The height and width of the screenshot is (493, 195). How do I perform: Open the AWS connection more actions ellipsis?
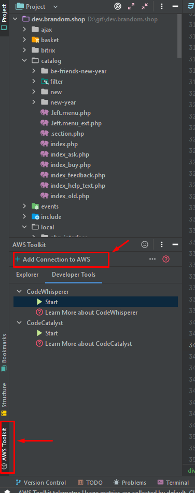pyautogui.click(x=152, y=259)
